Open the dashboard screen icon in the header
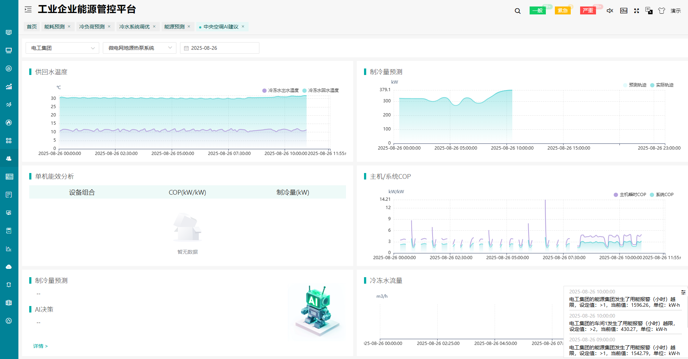 [623, 11]
